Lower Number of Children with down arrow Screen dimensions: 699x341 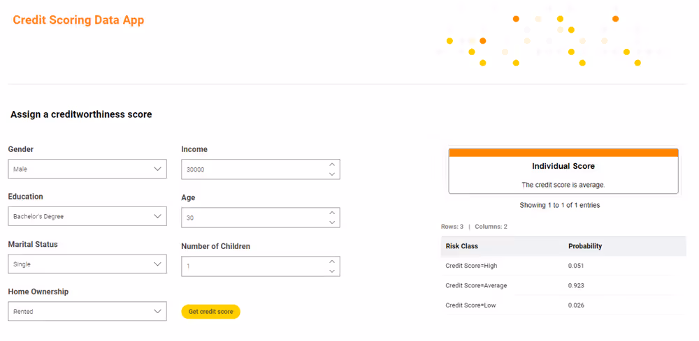tap(332, 271)
